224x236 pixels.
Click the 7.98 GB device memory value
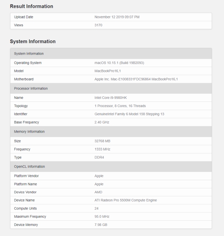pyautogui.click(x=102, y=225)
